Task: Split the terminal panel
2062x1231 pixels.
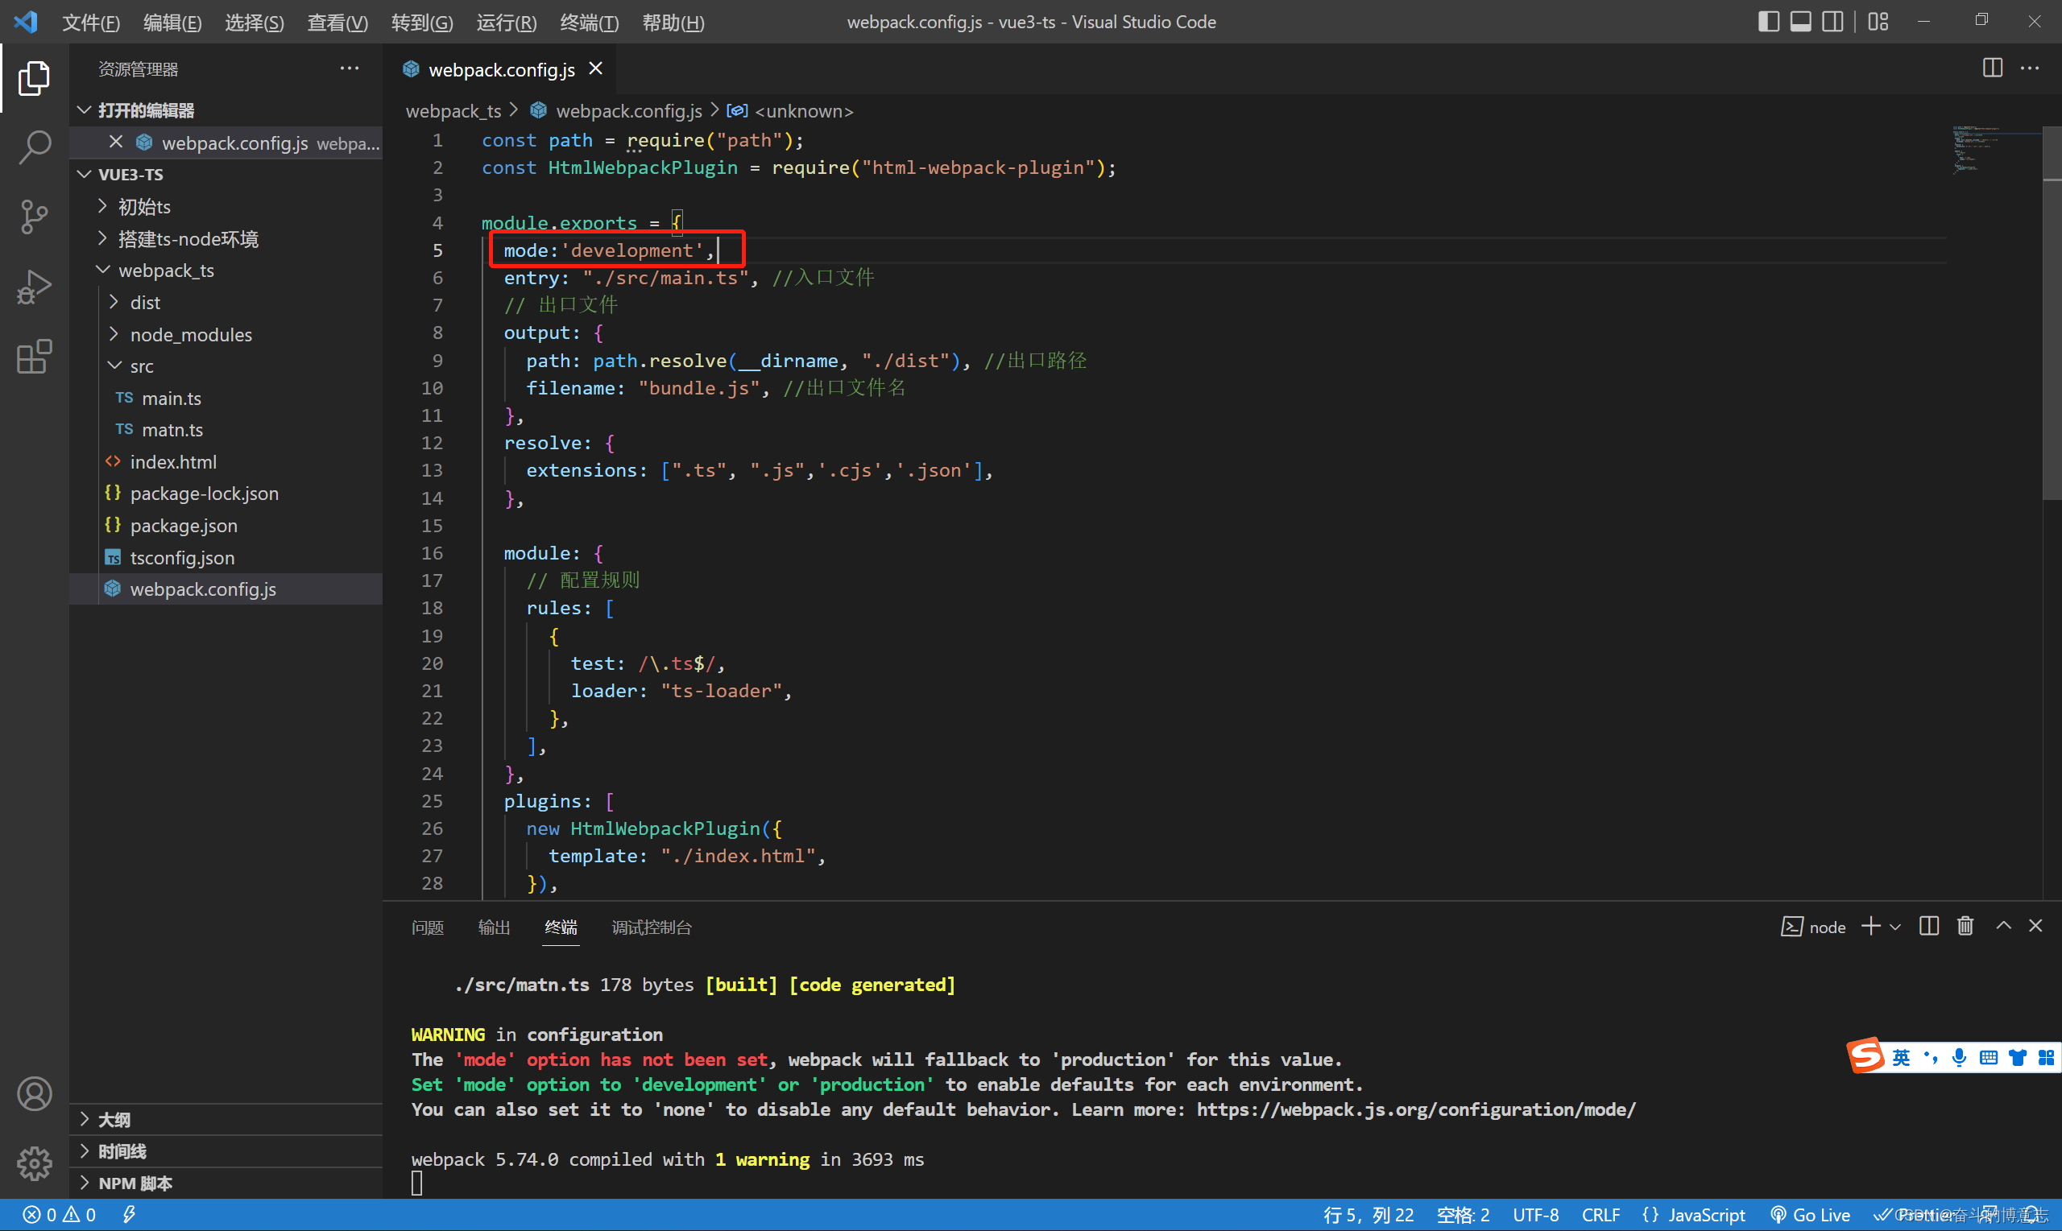Action: [x=1928, y=926]
